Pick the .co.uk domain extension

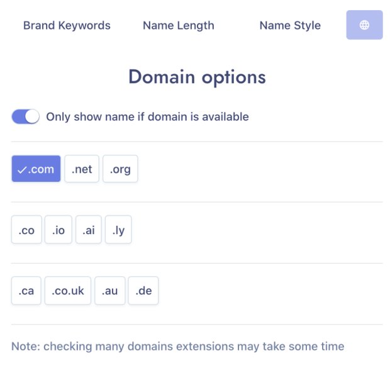pyautogui.click(x=68, y=291)
